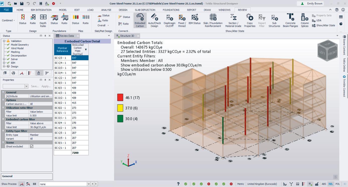
Task: Switch to the REPORT ribbon tab
Action: 191,10
